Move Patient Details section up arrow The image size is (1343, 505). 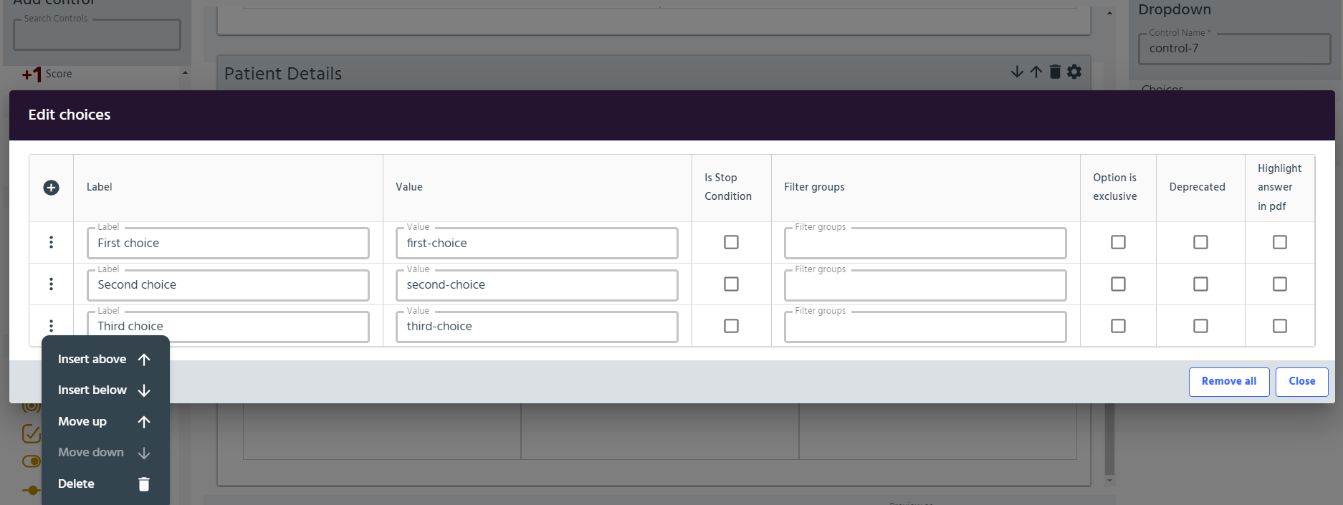tap(1036, 72)
